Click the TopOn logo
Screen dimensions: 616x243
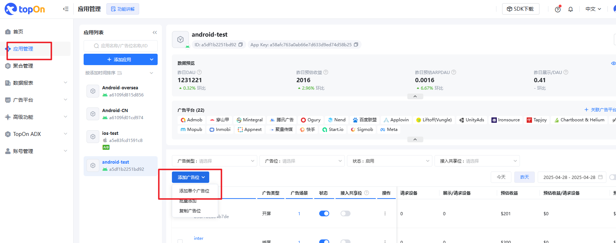pyautogui.click(x=25, y=9)
